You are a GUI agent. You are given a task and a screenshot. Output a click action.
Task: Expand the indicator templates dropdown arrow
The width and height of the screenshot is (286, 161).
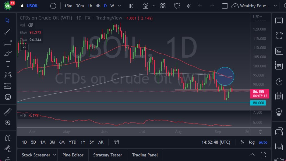click(x=154, y=6)
